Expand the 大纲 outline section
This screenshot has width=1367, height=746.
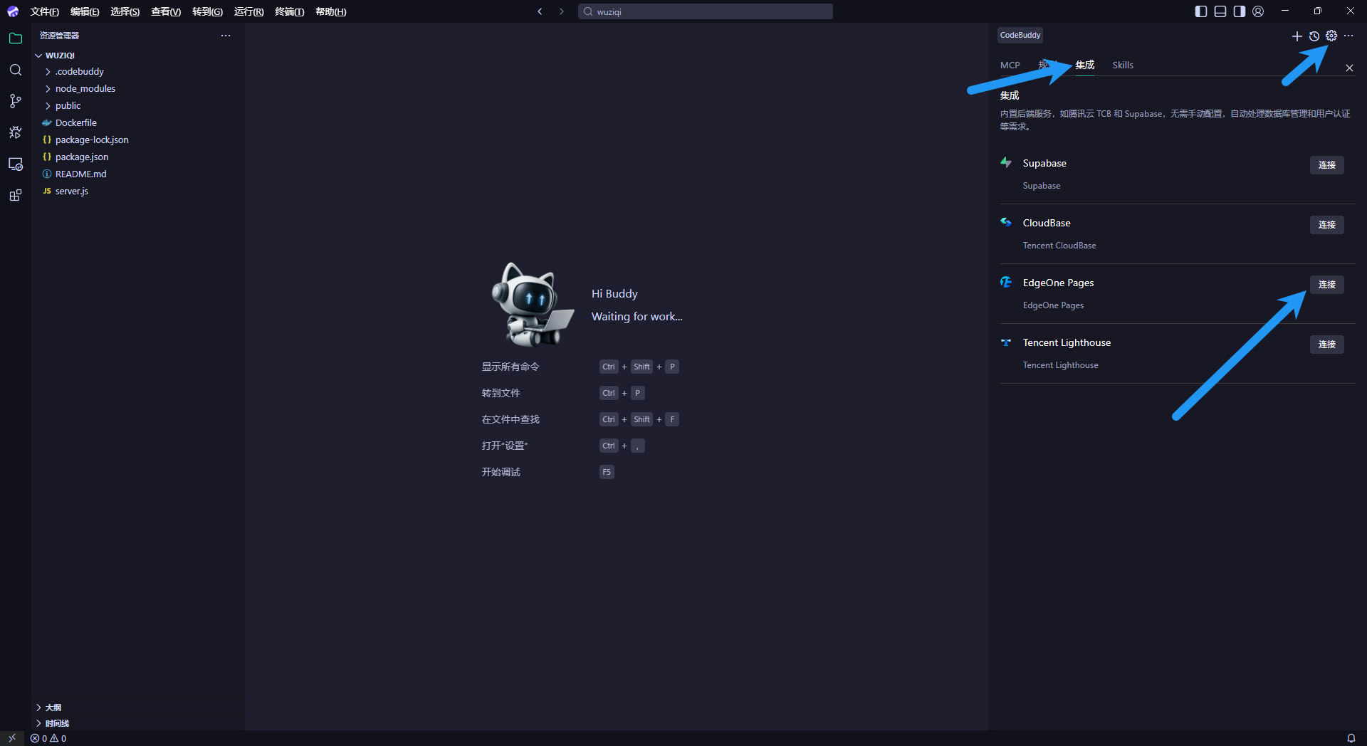point(53,708)
